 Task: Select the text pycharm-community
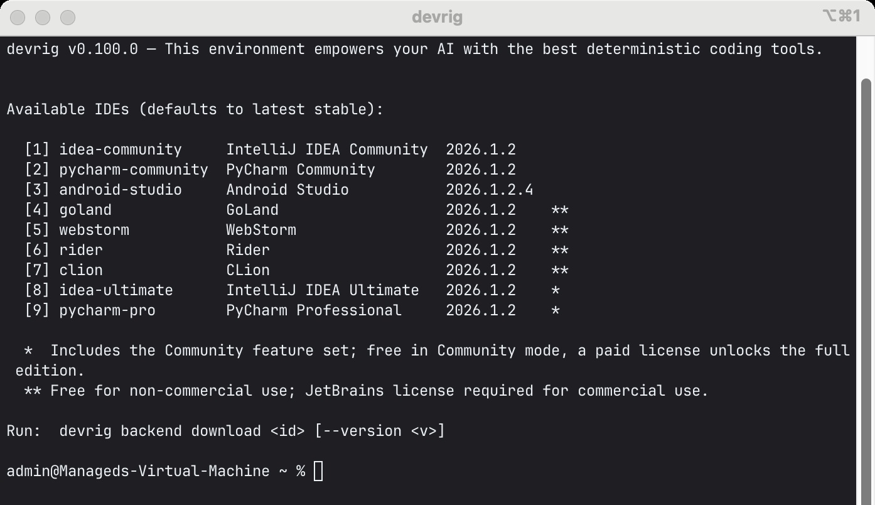click(x=134, y=170)
